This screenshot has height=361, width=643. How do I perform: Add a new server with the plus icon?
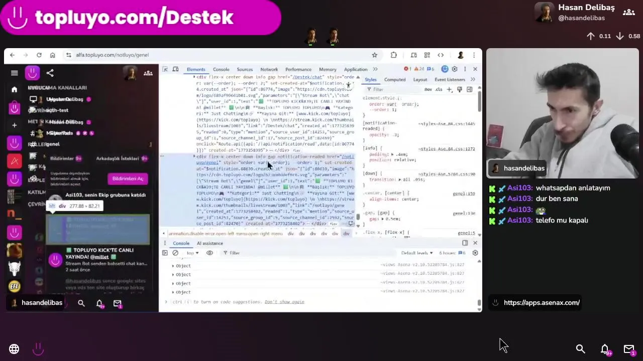coord(14,125)
